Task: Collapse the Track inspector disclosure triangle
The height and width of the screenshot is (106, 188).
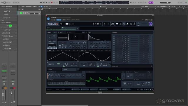Action: (1, 23)
